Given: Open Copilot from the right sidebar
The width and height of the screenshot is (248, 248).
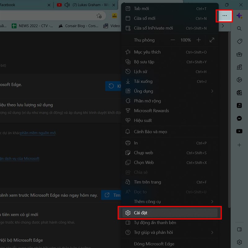Looking at the screenshot, I should 239,15.
